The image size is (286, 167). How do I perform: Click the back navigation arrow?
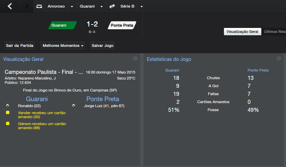point(10,6)
